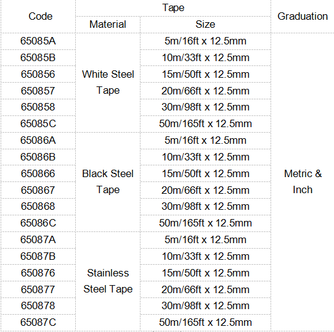Click the Black Steel Tape cell
This screenshot has height=332, width=334.
108,182
